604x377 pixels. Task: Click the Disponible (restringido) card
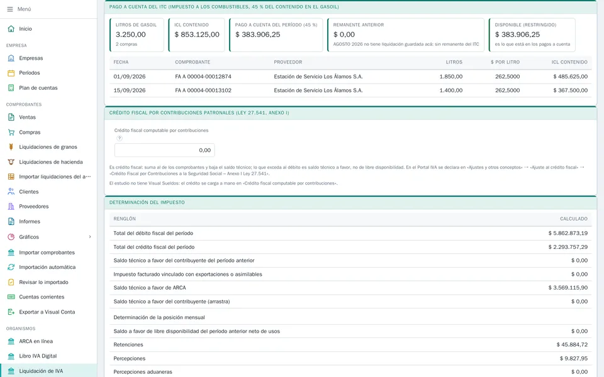click(532, 35)
